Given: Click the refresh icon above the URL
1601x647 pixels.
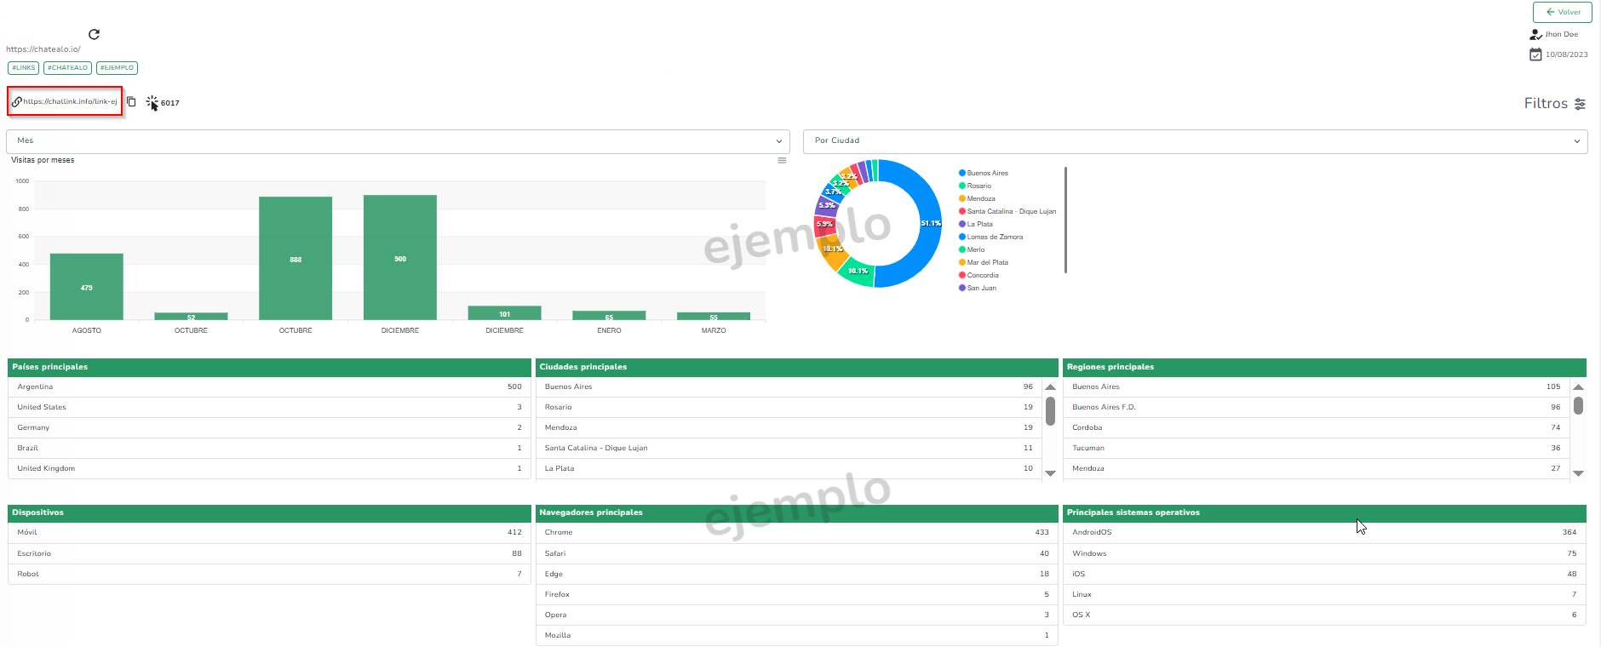Looking at the screenshot, I should tap(95, 34).
